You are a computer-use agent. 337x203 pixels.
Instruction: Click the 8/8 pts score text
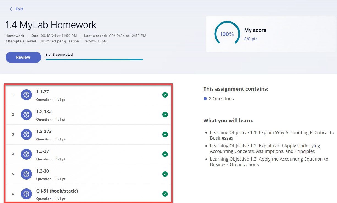point(251,39)
